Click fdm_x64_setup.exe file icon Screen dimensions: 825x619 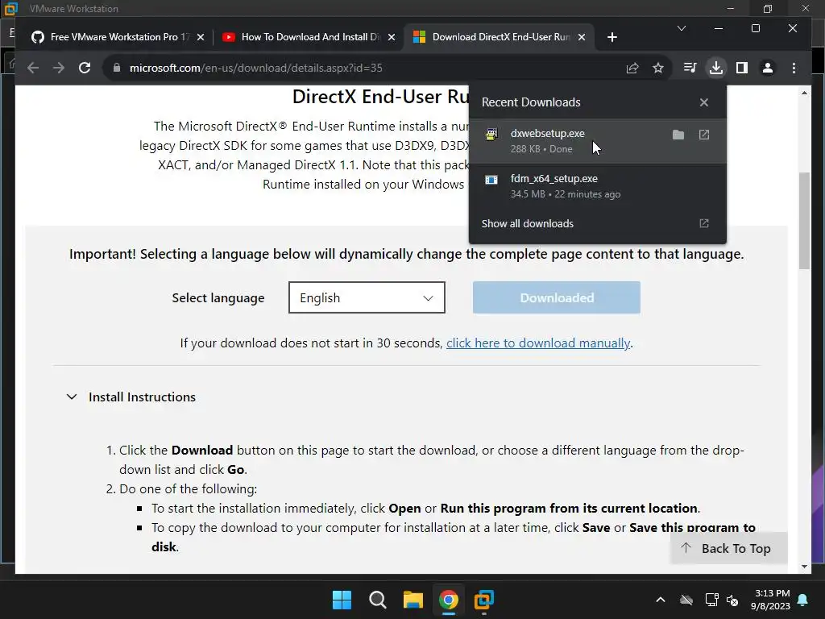coord(491,180)
